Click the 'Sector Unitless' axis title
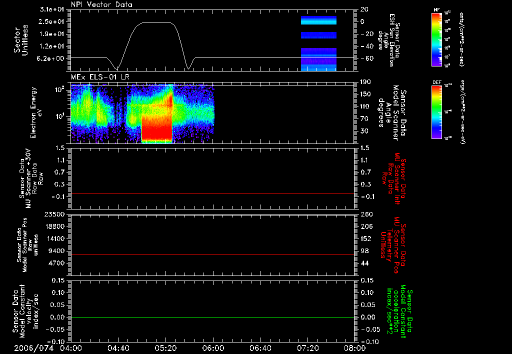 [21, 40]
